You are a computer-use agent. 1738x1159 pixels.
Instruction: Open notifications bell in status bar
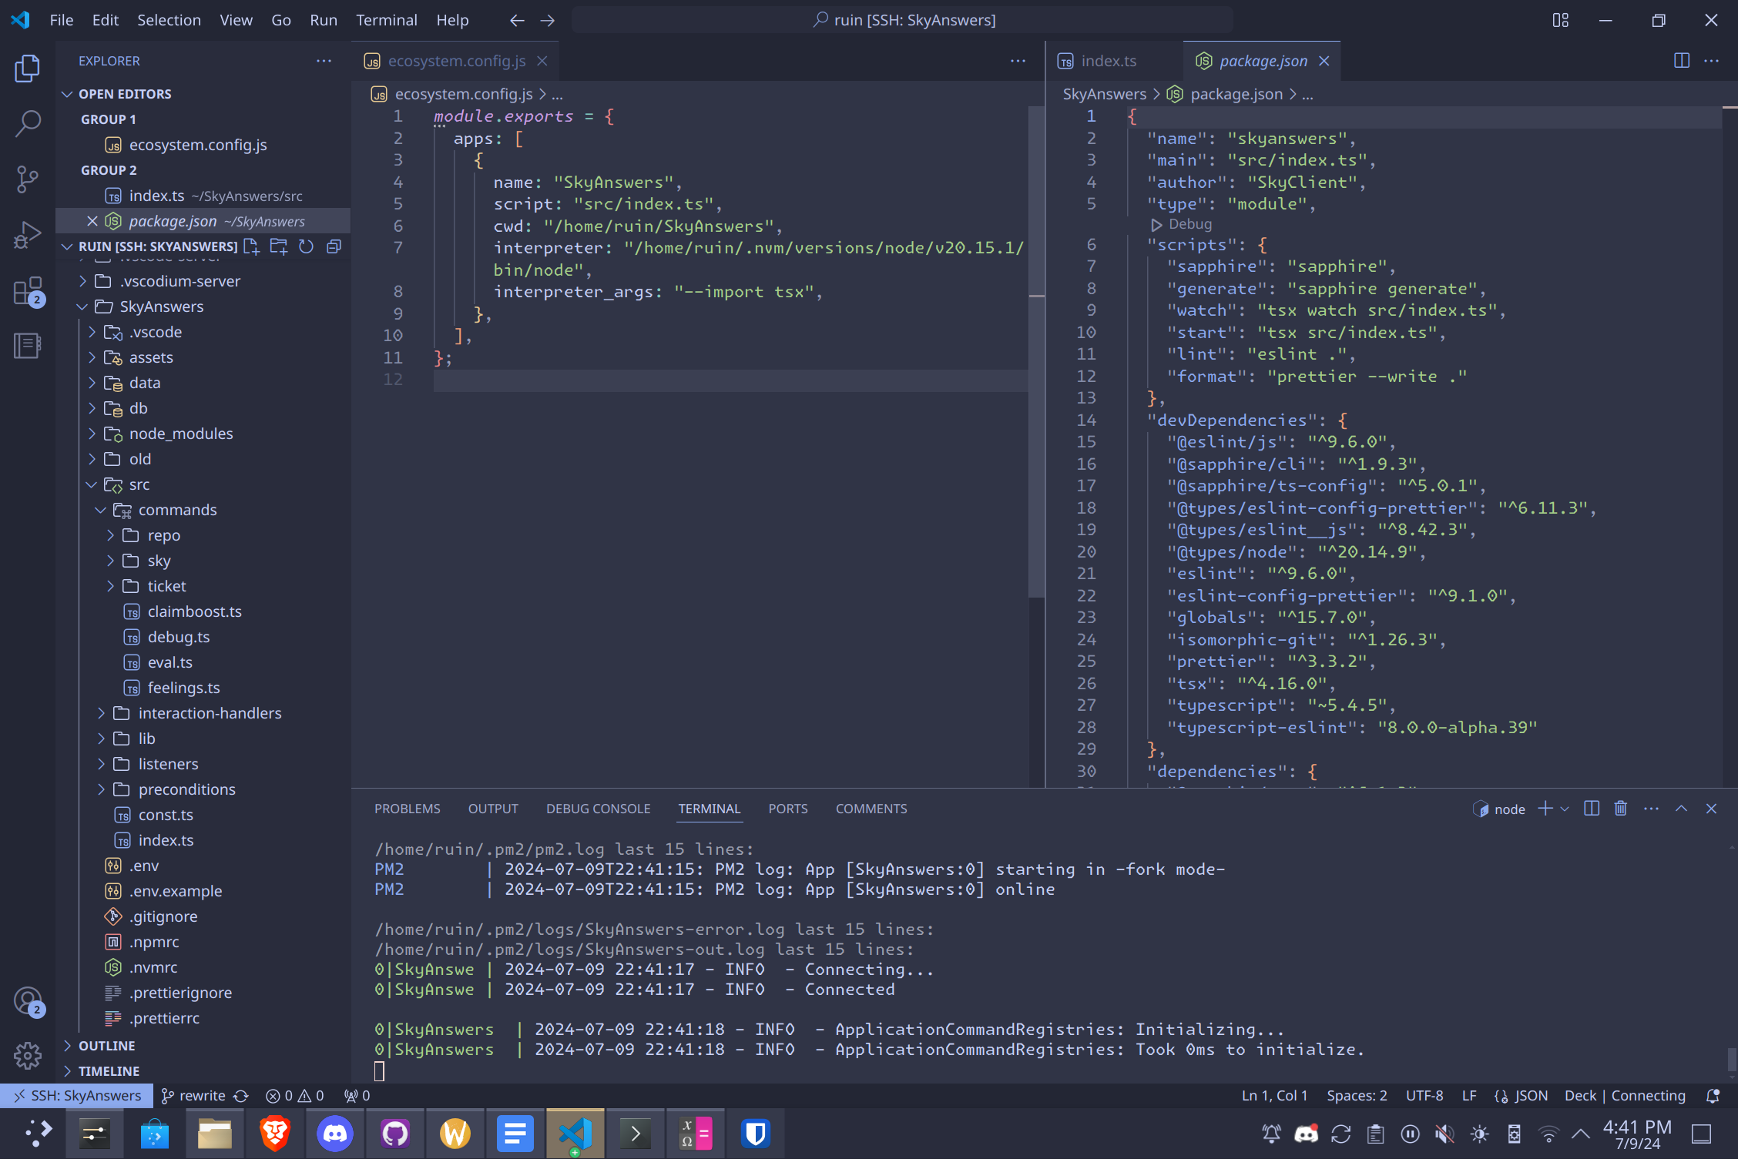point(1713,1095)
